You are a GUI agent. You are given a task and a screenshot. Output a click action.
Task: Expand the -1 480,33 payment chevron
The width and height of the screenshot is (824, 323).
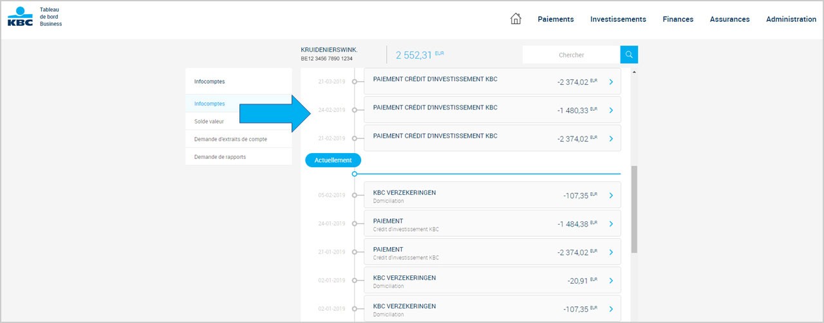[611, 110]
